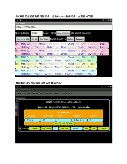Open the 0 field beside Ping Device
Screen dimensions: 127x164
[55, 128]
